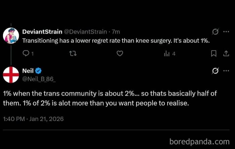
Task: Click the 7m timestamp
Action: (116, 32)
